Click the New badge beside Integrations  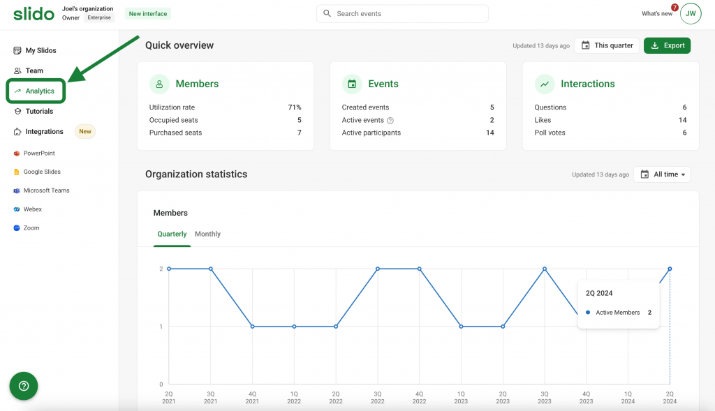pos(84,132)
